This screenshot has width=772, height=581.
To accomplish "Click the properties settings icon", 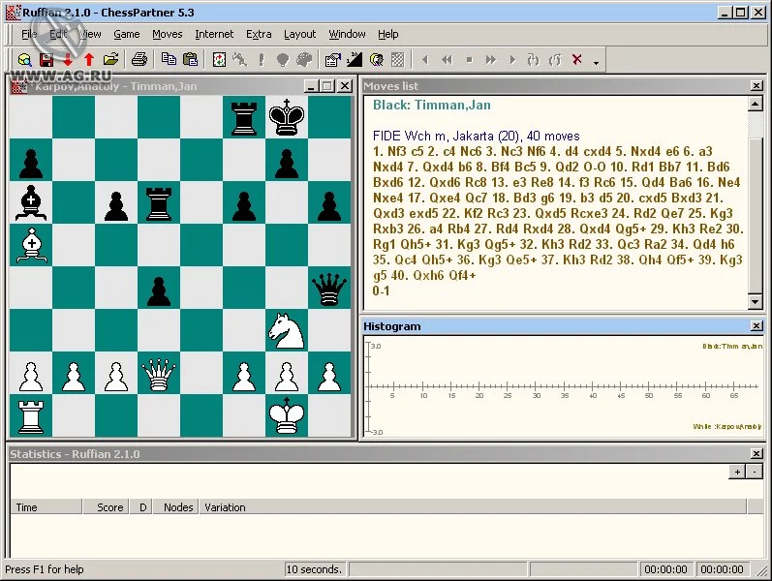I will tap(333, 60).
